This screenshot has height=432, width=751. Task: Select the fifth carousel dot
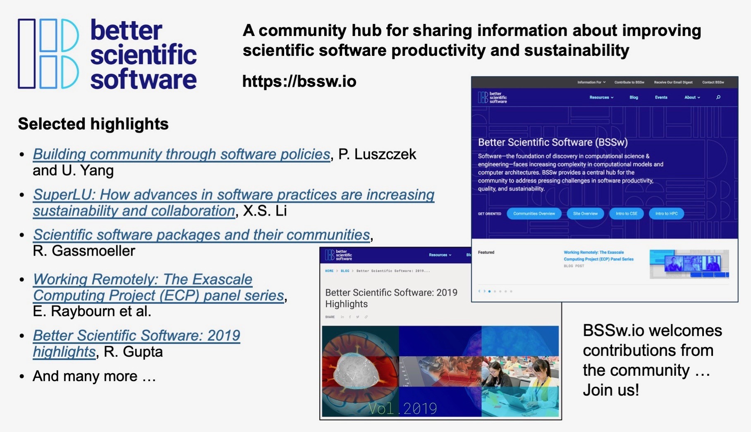(511, 291)
